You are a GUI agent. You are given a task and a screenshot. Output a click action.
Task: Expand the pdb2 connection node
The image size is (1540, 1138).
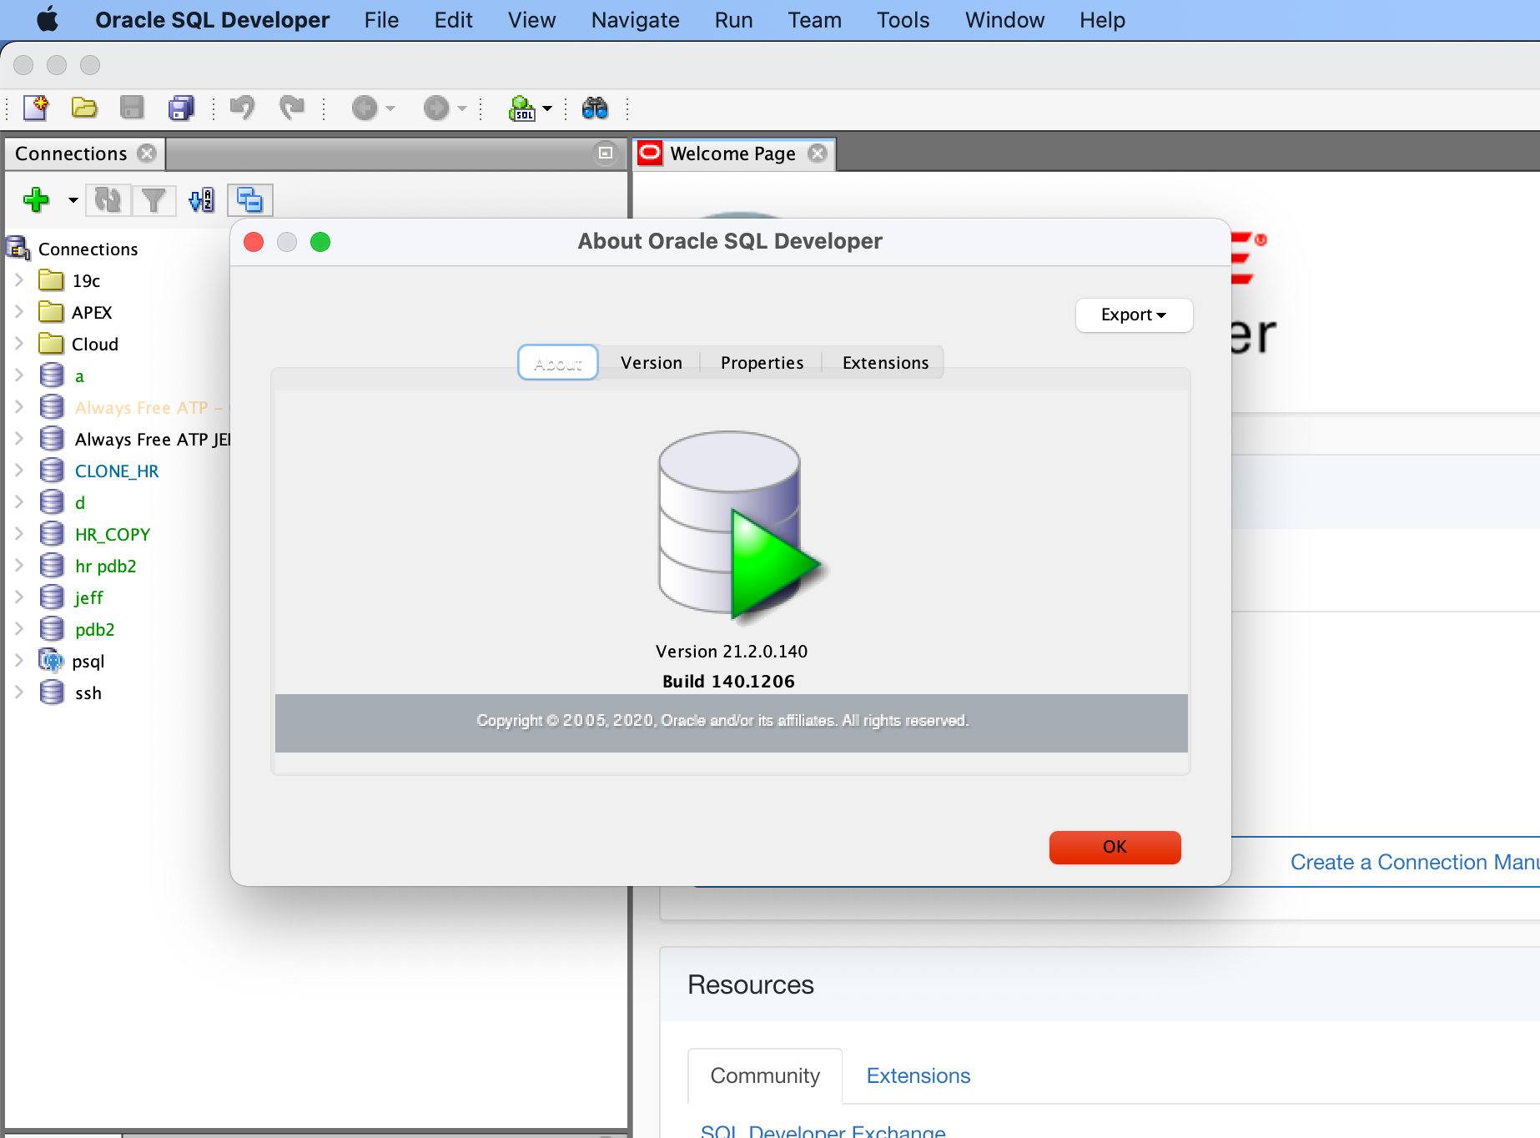[x=19, y=629]
